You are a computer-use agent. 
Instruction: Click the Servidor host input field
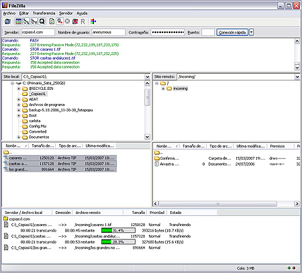38,32
